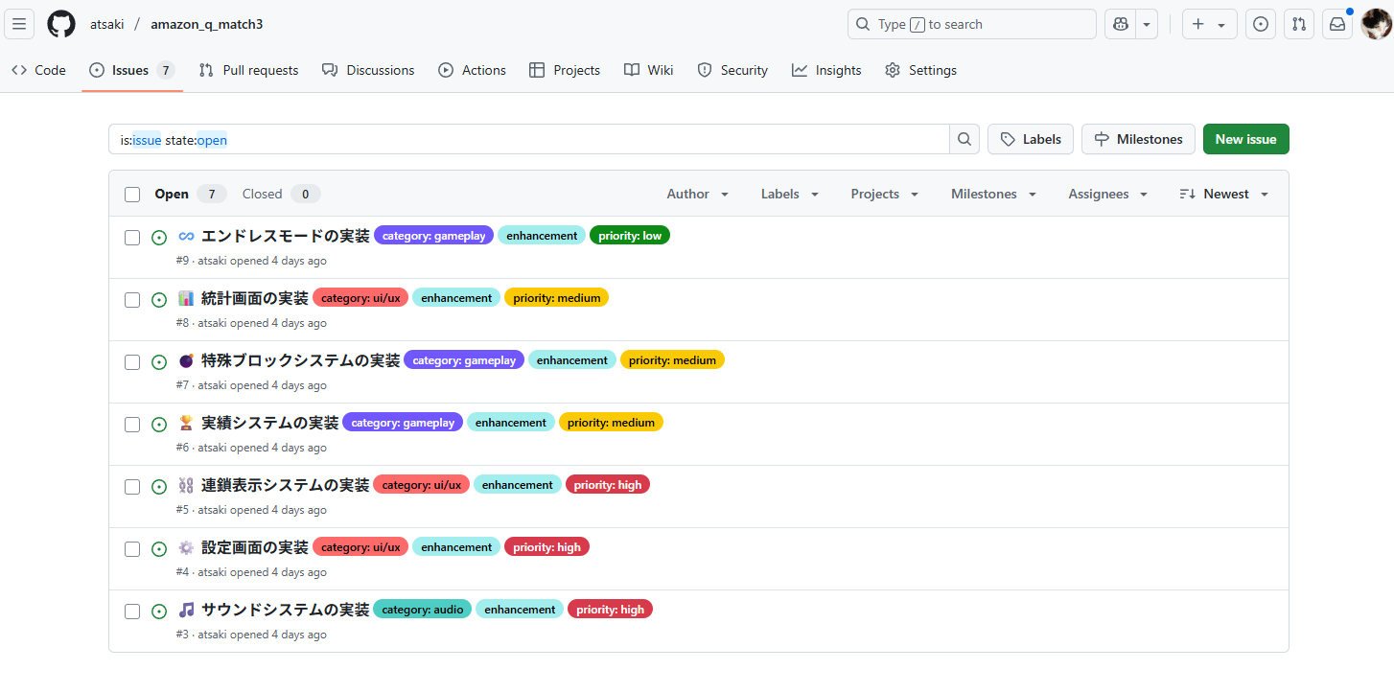Switch to the Discussions tab
This screenshot has width=1394, height=693.
[x=368, y=70]
